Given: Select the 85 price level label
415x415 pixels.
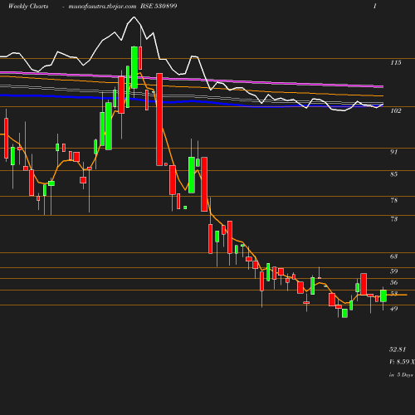Looking at the screenshot, I should 394,174.
